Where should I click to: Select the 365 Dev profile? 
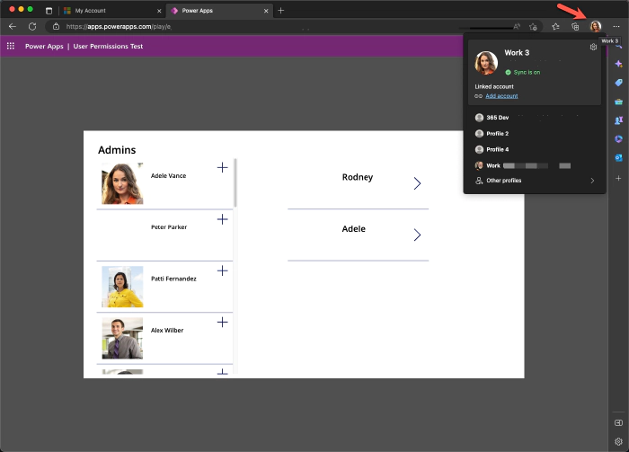click(x=498, y=117)
